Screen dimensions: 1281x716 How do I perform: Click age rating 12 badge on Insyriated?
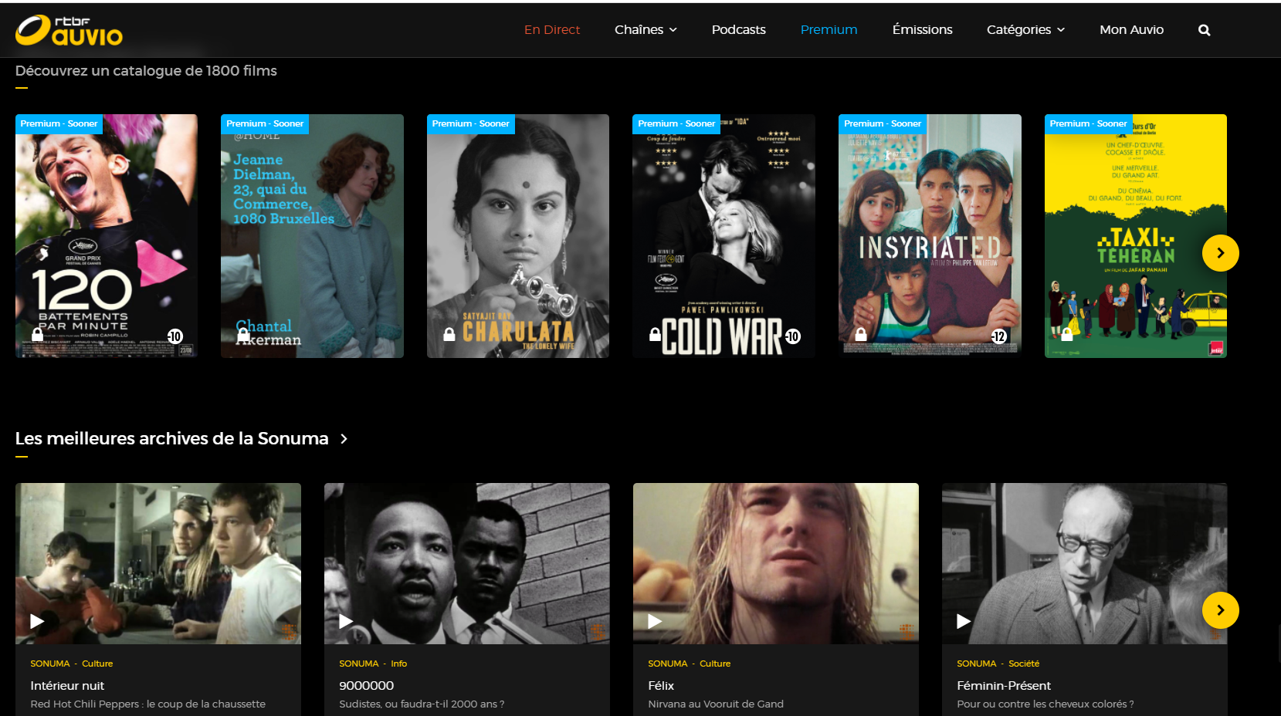coord(999,336)
